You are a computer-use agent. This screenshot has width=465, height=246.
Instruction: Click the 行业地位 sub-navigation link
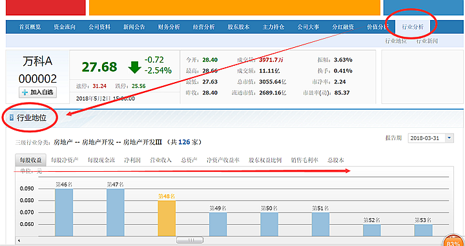click(x=396, y=41)
